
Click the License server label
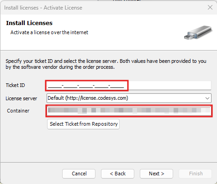click(x=21, y=98)
